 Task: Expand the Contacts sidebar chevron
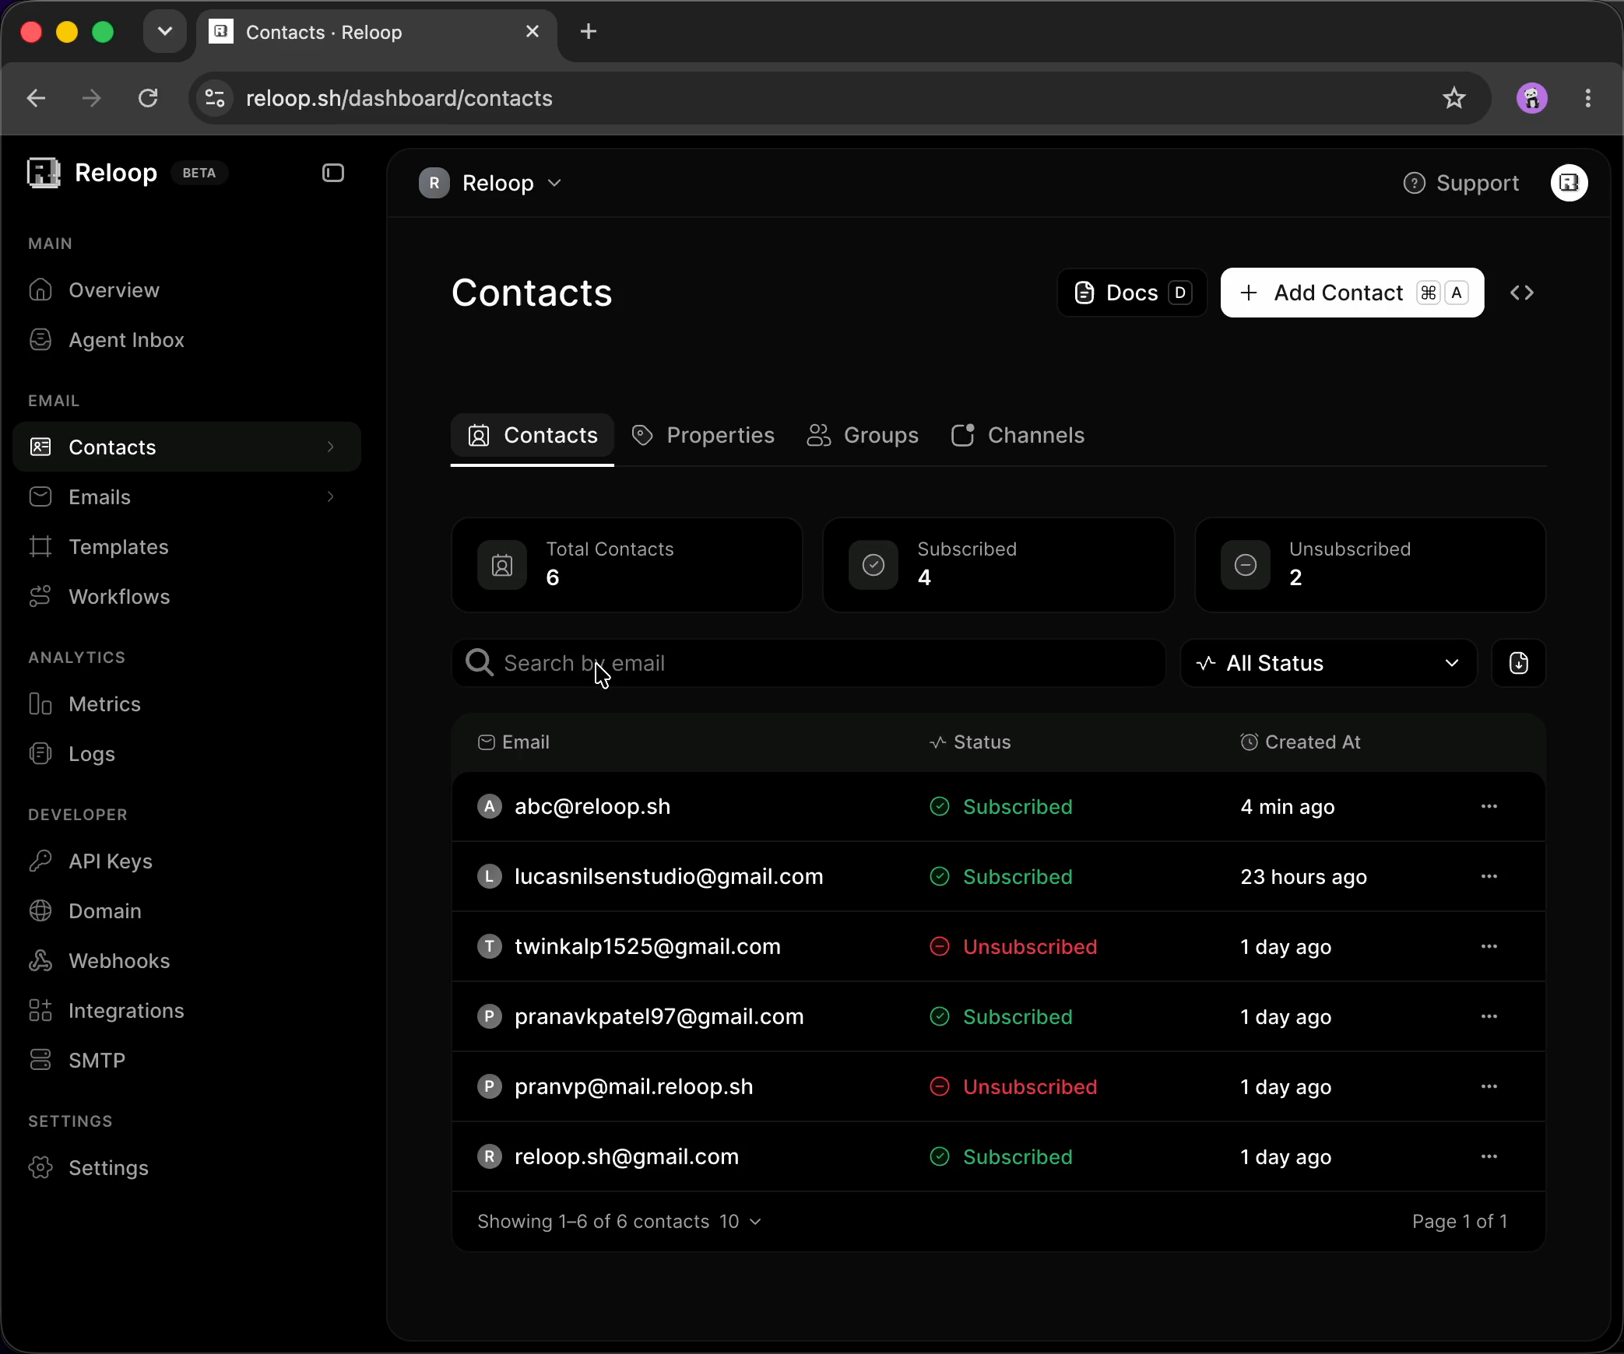point(331,447)
